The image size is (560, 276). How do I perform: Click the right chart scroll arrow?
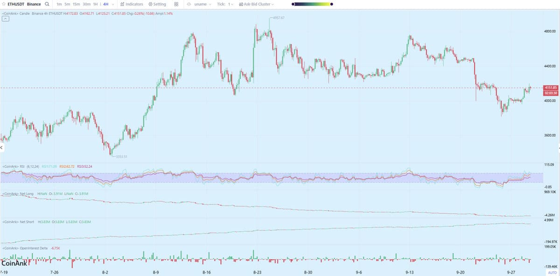coord(559,148)
